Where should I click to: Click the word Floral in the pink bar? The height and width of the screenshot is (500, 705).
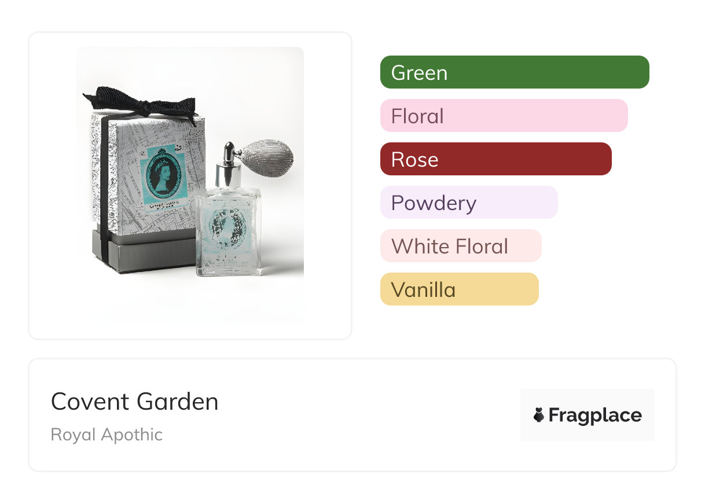(x=417, y=116)
